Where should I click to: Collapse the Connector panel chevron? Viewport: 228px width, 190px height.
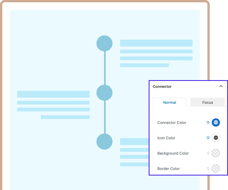click(x=221, y=86)
